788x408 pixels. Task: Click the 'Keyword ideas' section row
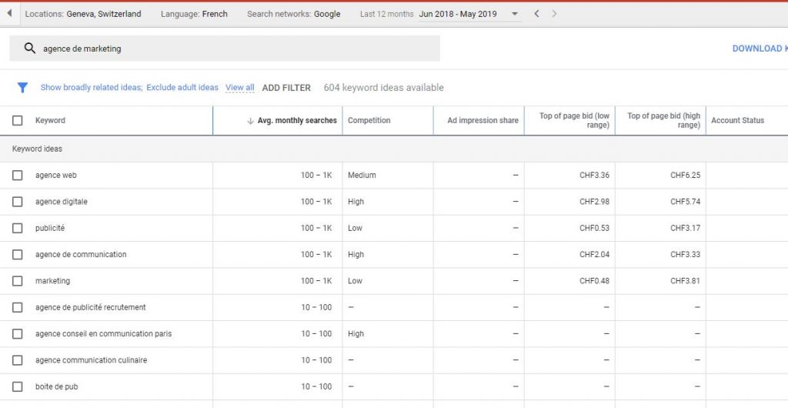point(394,149)
